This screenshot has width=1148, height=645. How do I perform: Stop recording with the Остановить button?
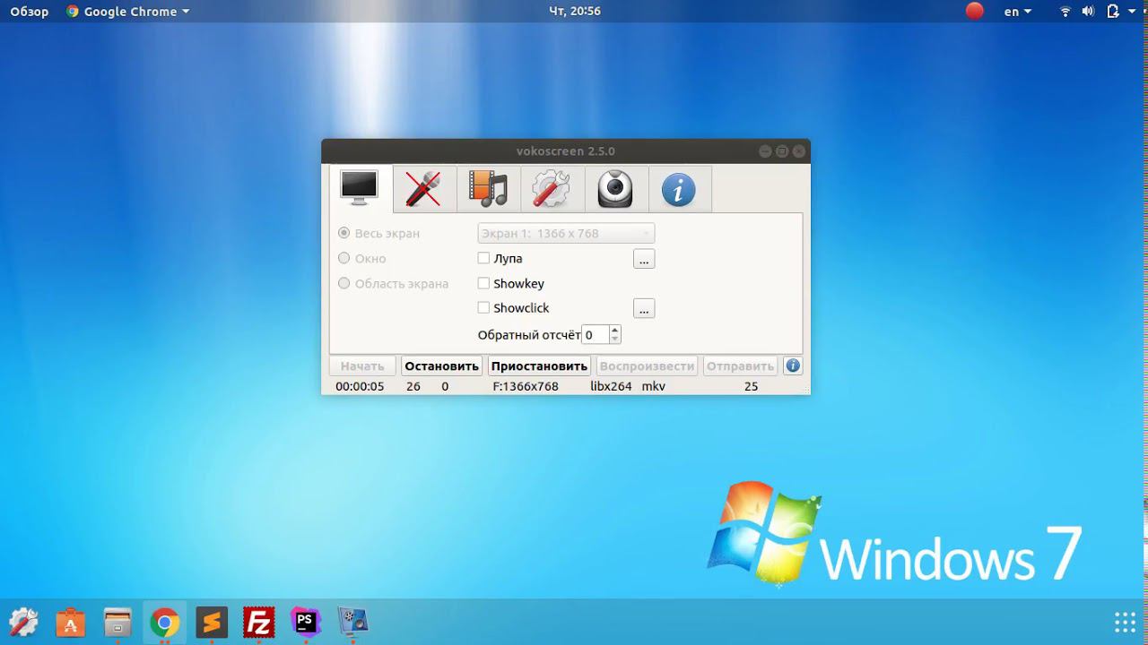[441, 365]
